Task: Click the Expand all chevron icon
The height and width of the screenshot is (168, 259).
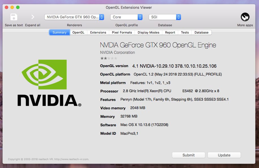Action: [x=33, y=17]
